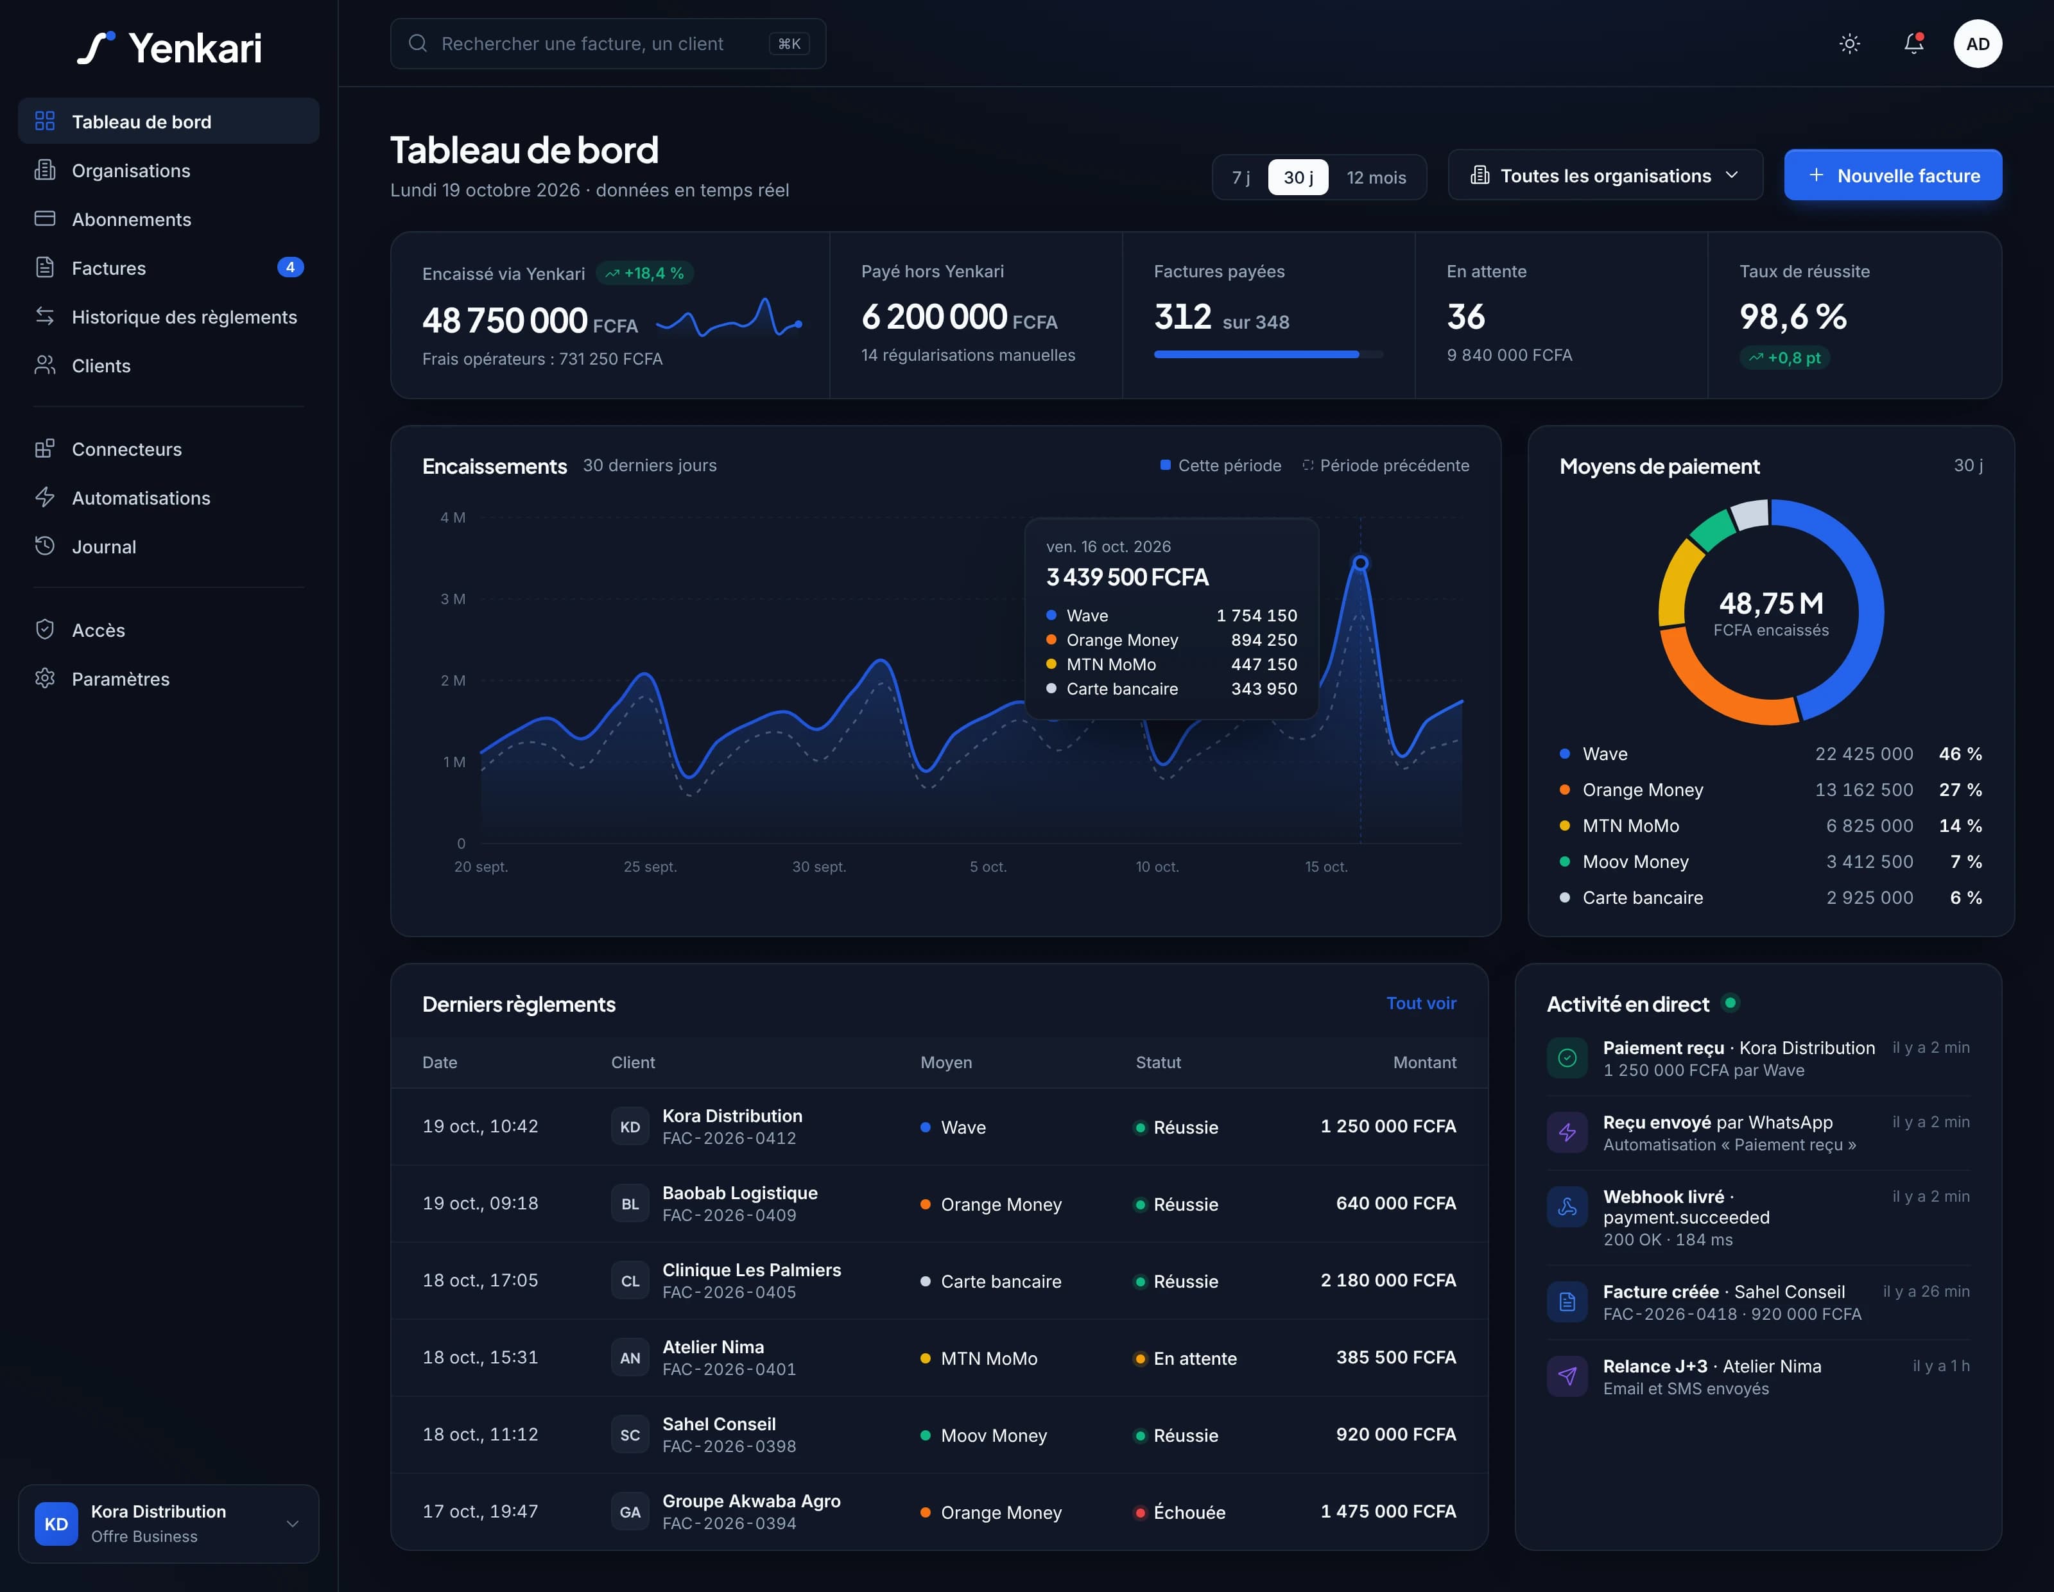Open Kora Distribution payment row FAC-2026-0412
This screenshot has height=1592, width=2054.
(938, 1127)
